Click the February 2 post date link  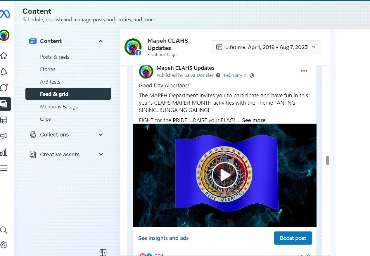235,75
